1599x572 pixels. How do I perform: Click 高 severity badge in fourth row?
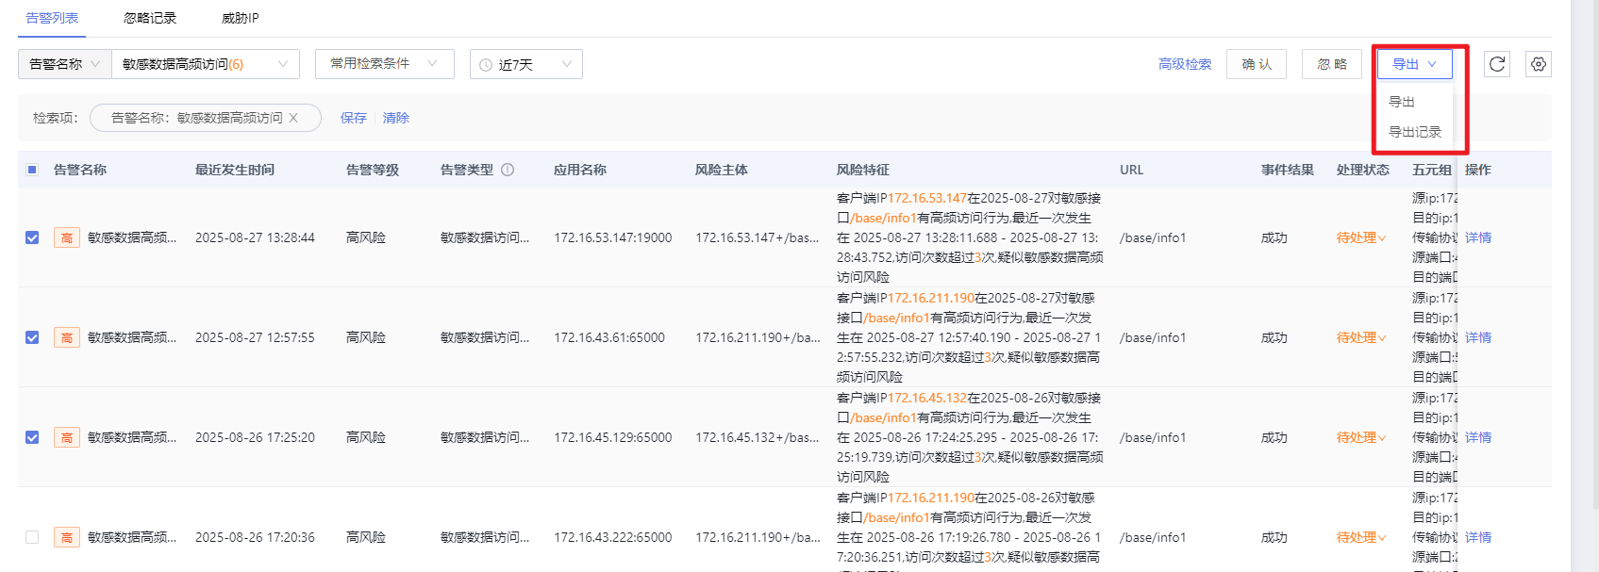67,537
